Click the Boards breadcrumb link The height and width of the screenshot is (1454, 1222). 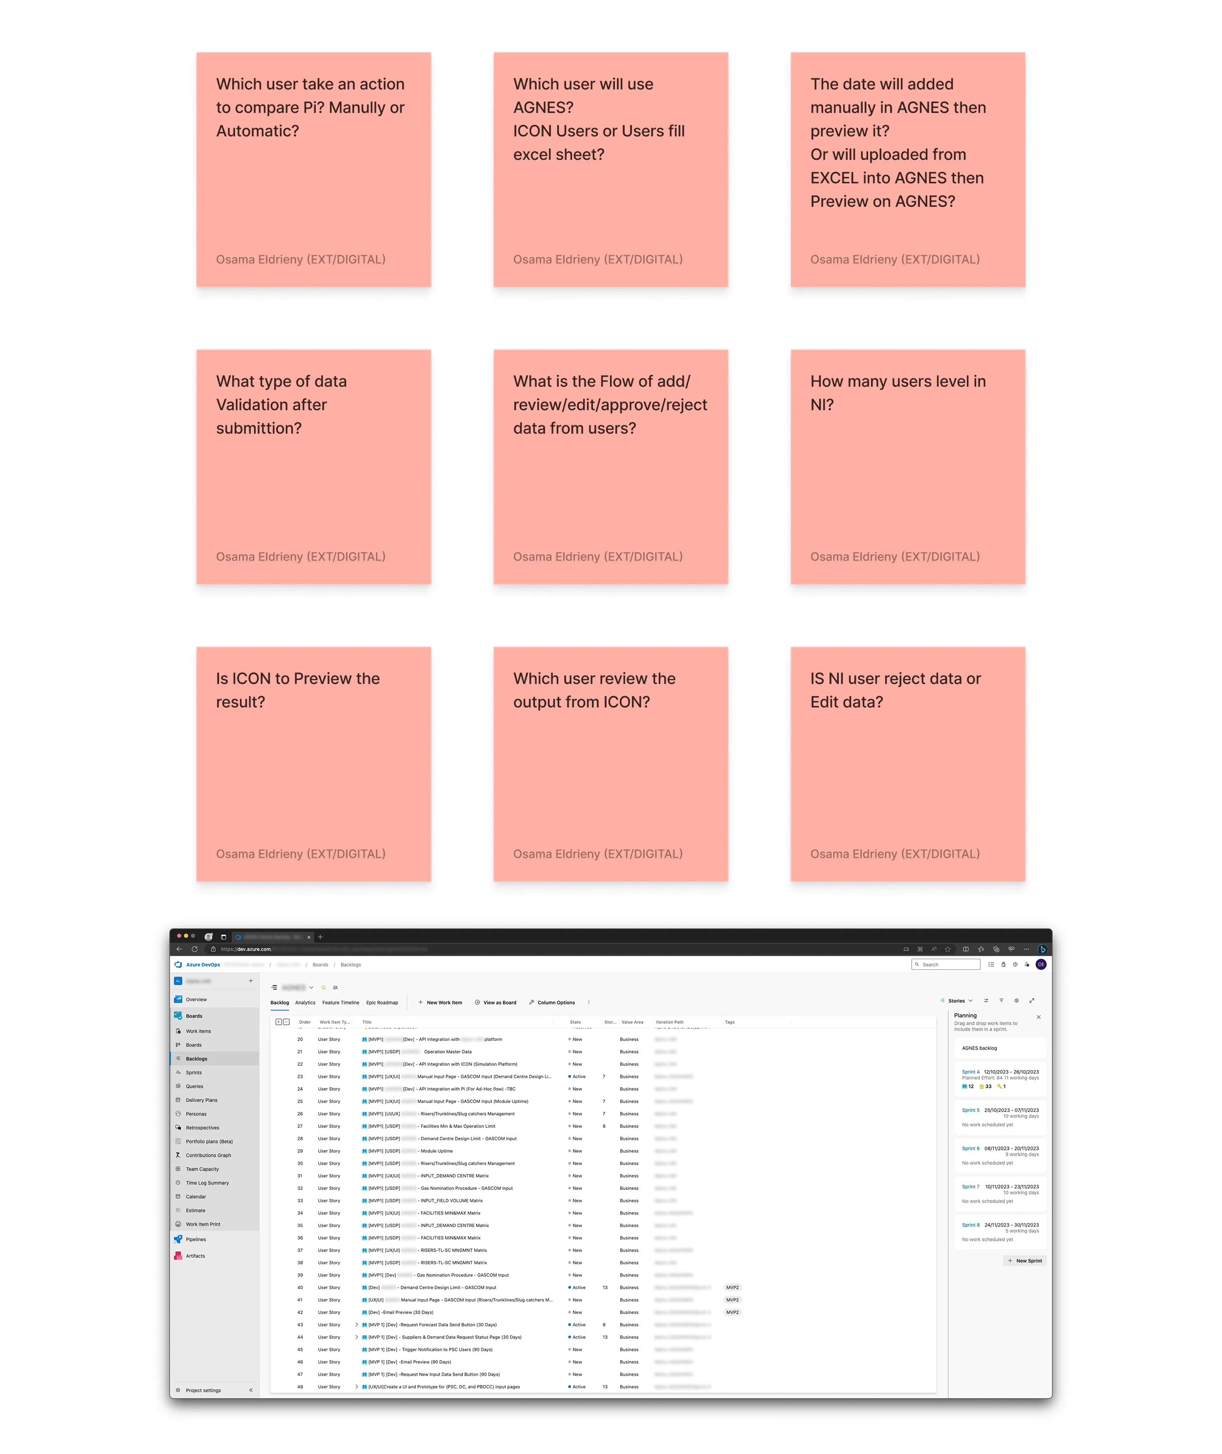click(320, 965)
